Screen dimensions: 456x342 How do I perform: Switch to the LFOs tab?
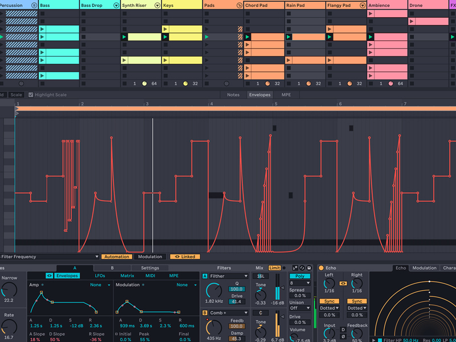pos(100,276)
